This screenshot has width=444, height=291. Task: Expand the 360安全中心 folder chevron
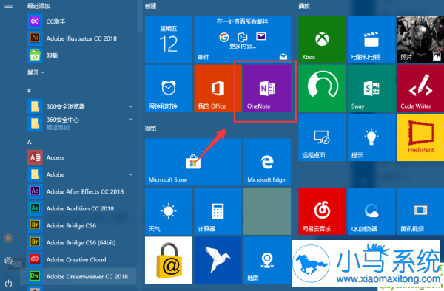click(130, 119)
